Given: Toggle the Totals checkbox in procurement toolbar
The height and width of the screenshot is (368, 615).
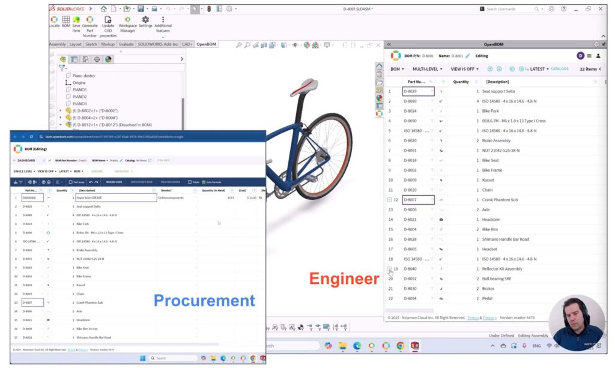Looking at the screenshot, I should click(x=190, y=182).
